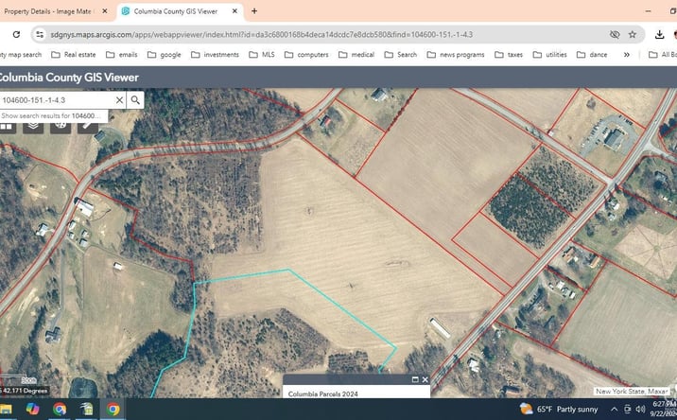Click the New York State, Maxar attribution
677x420 pixels.
tap(632, 391)
